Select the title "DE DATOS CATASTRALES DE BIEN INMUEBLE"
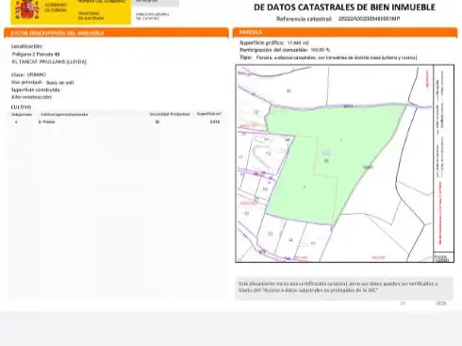 click(x=344, y=8)
